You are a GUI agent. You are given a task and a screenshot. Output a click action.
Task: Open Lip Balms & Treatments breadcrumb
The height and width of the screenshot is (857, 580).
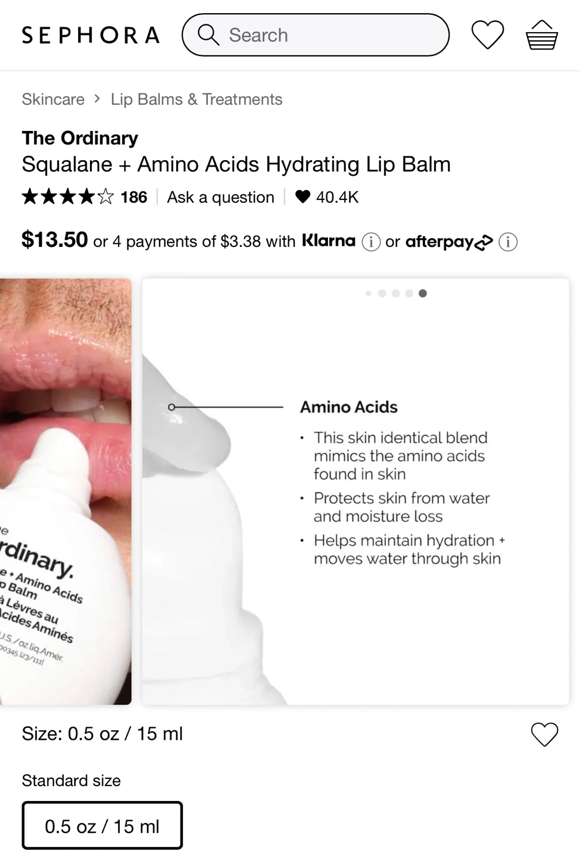(197, 99)
